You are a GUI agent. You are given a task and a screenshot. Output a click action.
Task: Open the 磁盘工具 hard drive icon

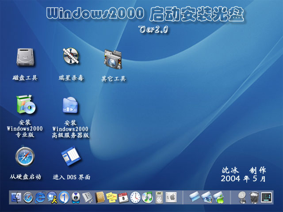pos(25,57)
